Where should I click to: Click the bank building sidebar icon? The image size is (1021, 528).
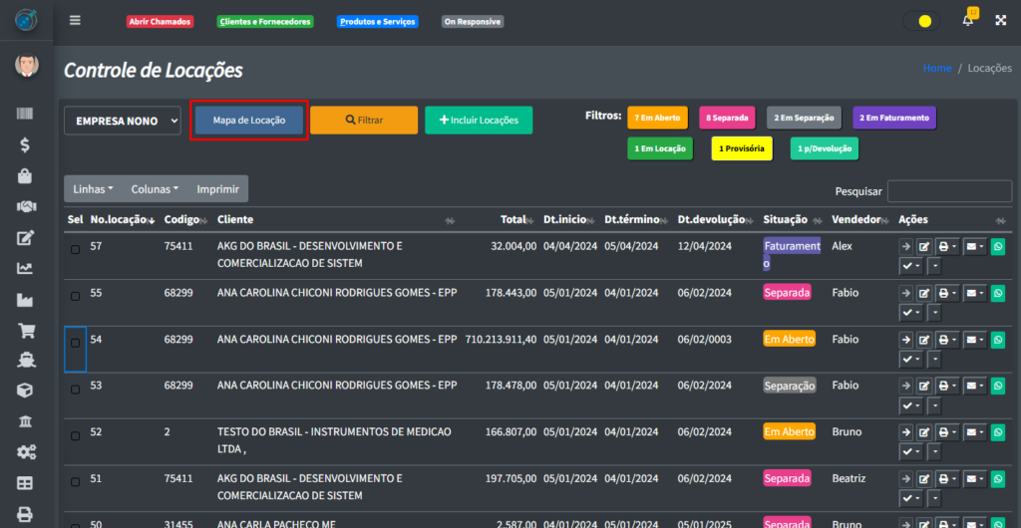pos(26,421)
